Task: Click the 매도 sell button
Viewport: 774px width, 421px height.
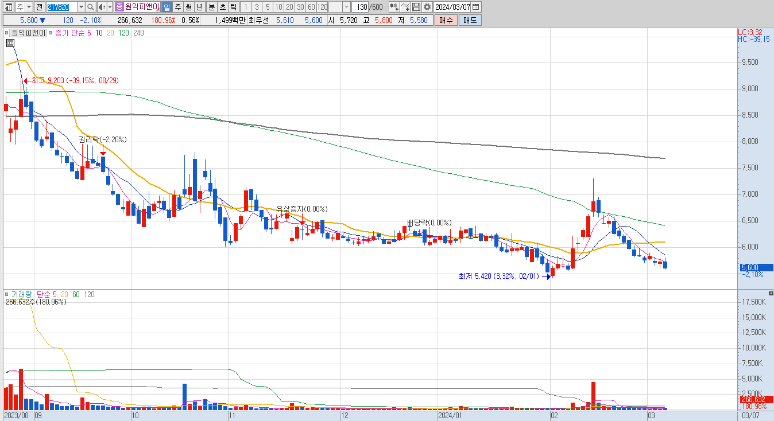Action: [x=470, y=20]
